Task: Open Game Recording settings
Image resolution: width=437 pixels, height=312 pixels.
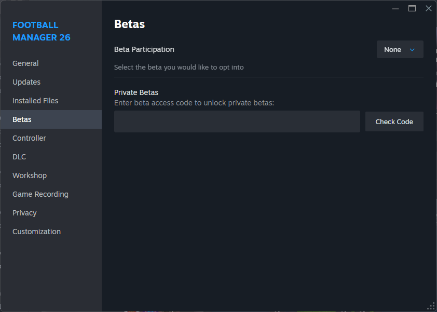Action: click(40, 194)
